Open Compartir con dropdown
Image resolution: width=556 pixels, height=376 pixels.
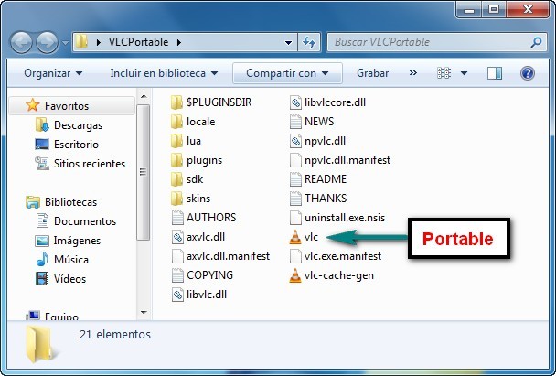287,73
